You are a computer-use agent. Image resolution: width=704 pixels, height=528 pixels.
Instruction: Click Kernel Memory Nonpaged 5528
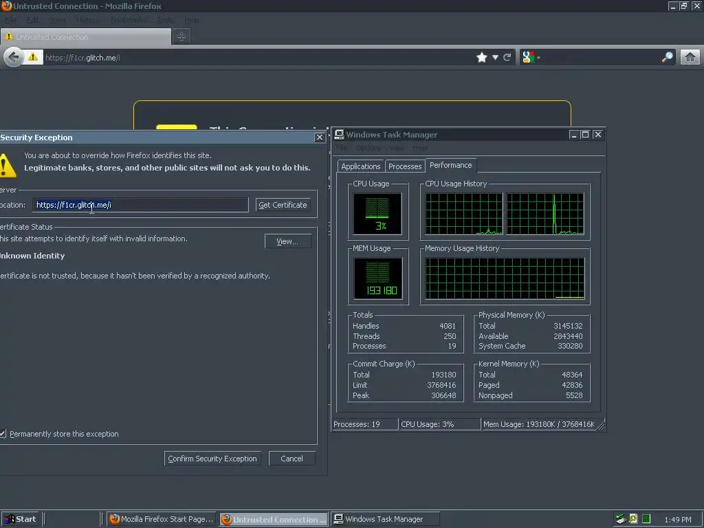click(574, 395)
